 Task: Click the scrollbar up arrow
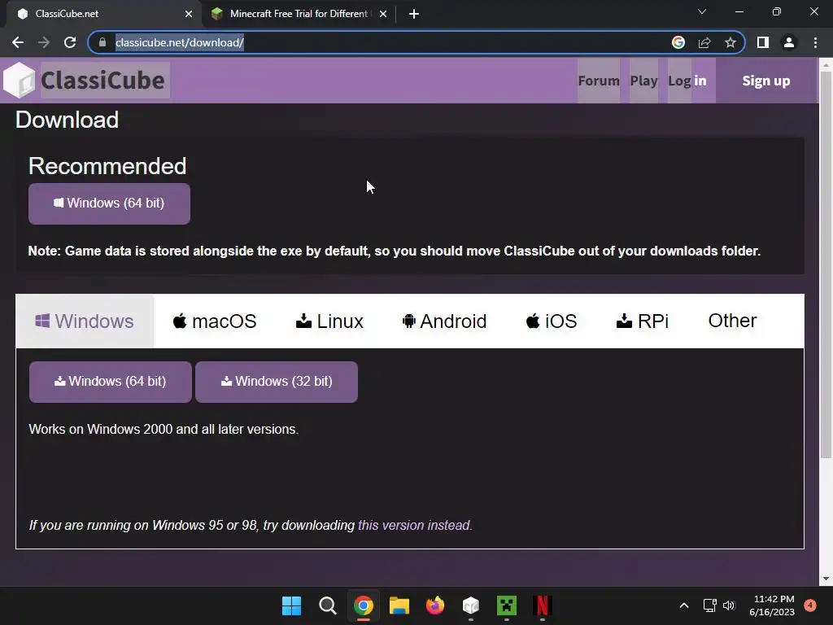coord(826,65)
